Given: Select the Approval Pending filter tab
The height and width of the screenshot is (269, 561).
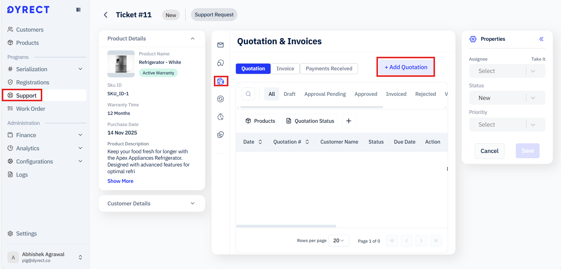Looking at the screenshot, I should click(325, 94).
